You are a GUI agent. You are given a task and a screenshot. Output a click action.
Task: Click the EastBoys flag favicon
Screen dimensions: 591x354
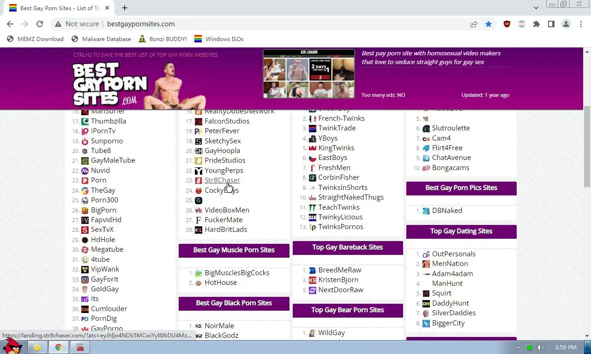(312, 158)
